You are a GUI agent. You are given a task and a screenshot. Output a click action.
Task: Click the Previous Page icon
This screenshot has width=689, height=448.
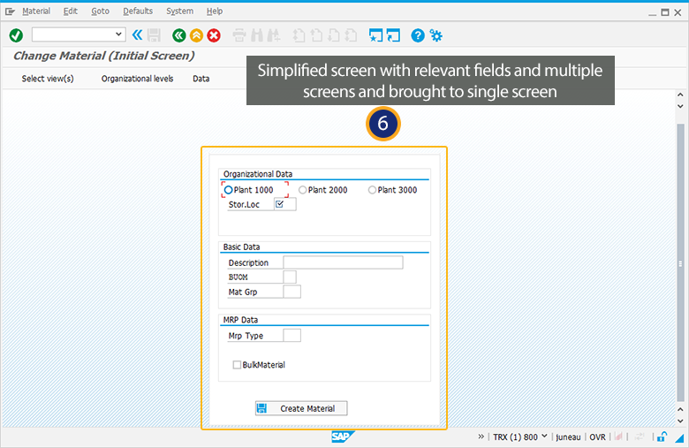pos(316,35)
